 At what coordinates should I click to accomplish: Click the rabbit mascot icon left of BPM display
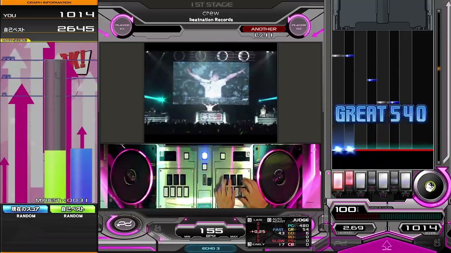[x=157, y=229]
